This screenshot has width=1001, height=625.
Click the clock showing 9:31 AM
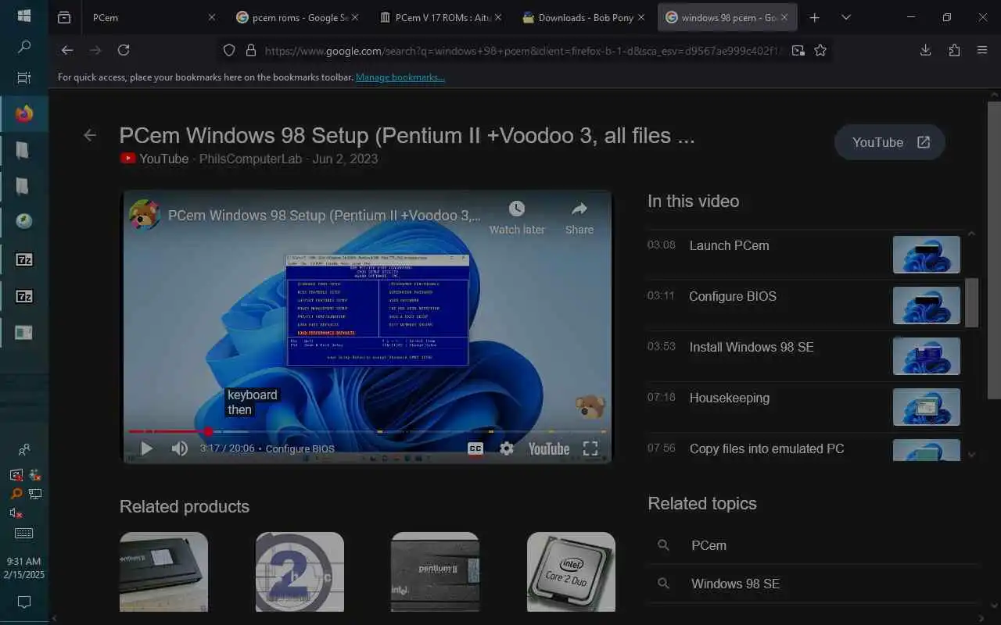[24, 561]
